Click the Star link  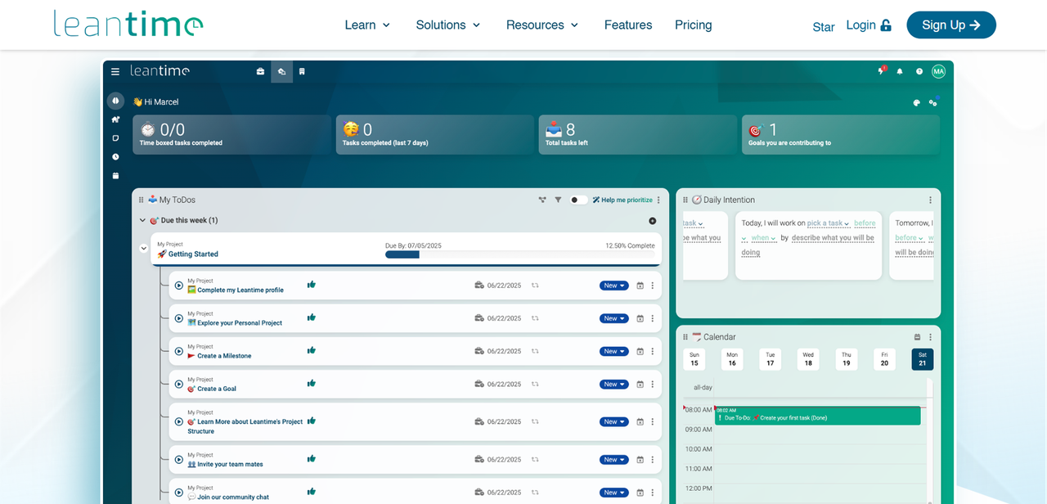[x=824, y=27]
